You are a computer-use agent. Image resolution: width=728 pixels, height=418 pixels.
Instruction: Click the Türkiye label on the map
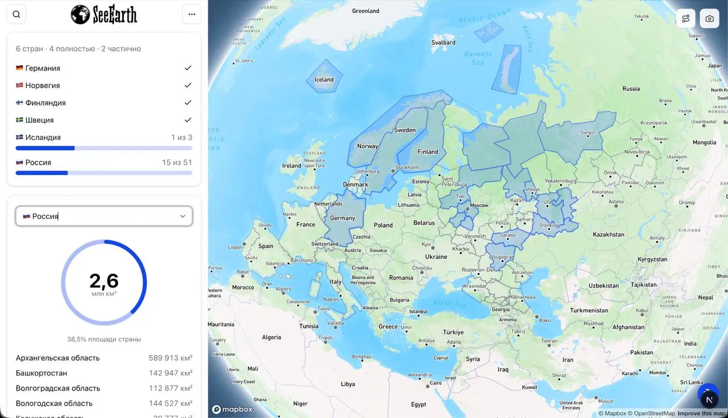point(453,332)
